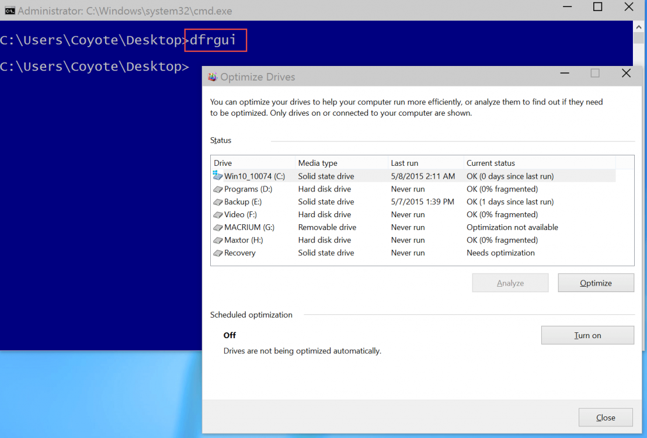Maximize the cmd.exe window
Image resolution: width=647 pixels, height=438 pixels.
pyautogui.click(x=597, y=7)
